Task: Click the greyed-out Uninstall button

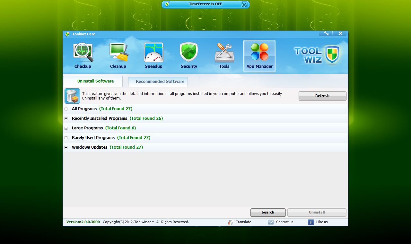Action: tap(317, 212)
